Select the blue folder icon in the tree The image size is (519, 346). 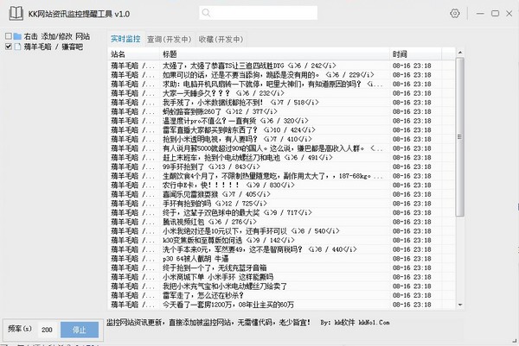(x=17, y=36)
